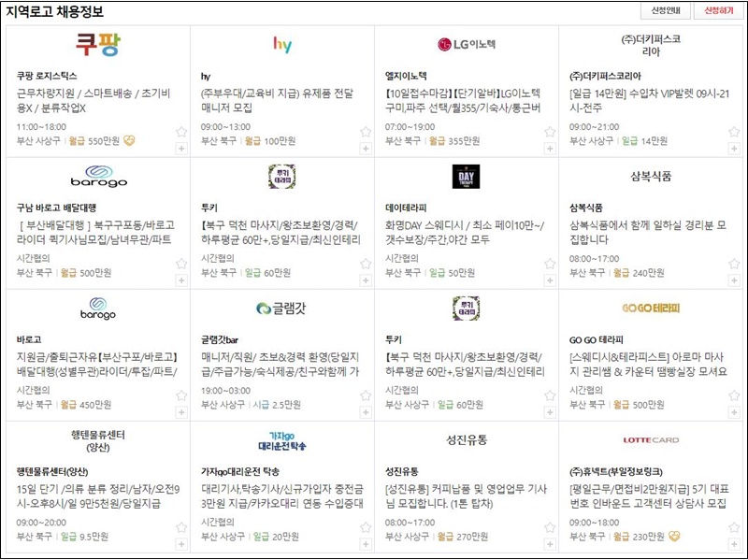This screenshot has width=748, height=560.
Task: Click plus icon on (주)더키퍼스코리아 card
Action: coord(734,149)
